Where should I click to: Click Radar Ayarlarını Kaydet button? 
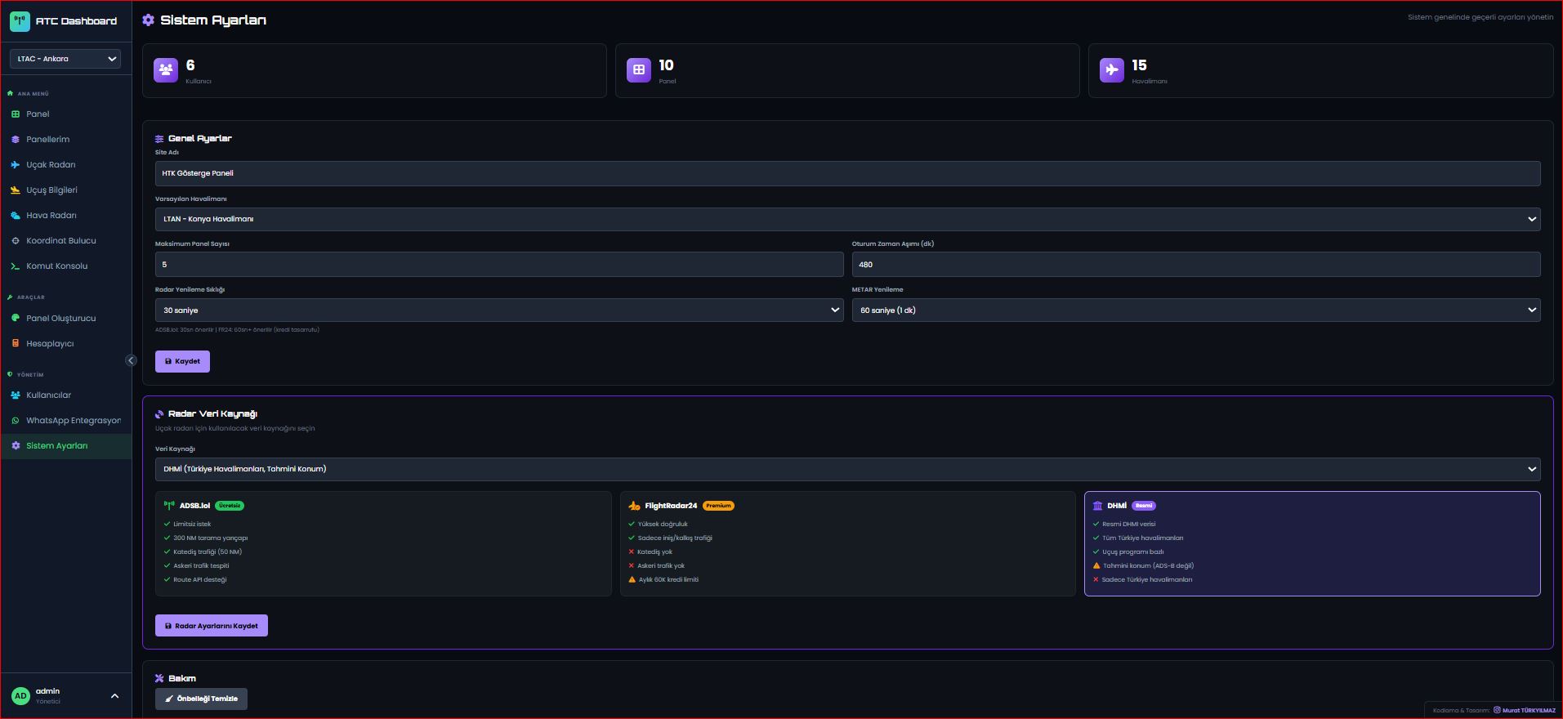(x=212, y=626)
